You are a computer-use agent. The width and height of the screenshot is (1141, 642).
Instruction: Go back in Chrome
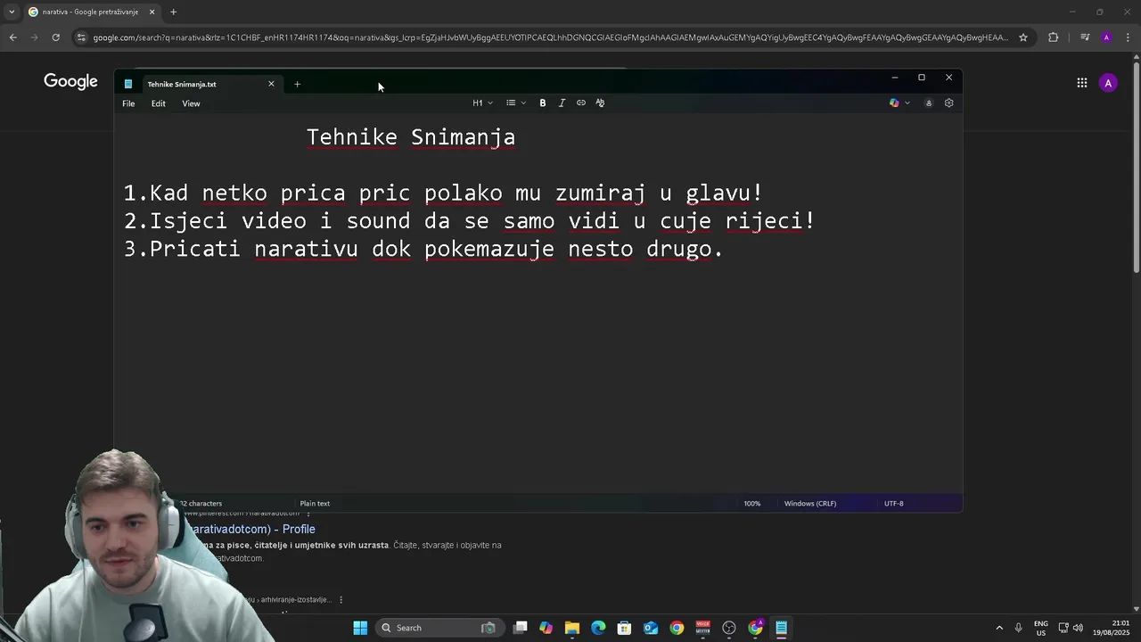click(12, 37)
